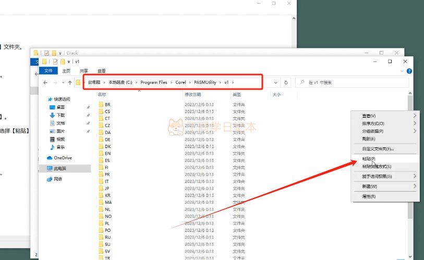Select the BR folder
Screen dimensions: 424x260
(x=107, y=104)
